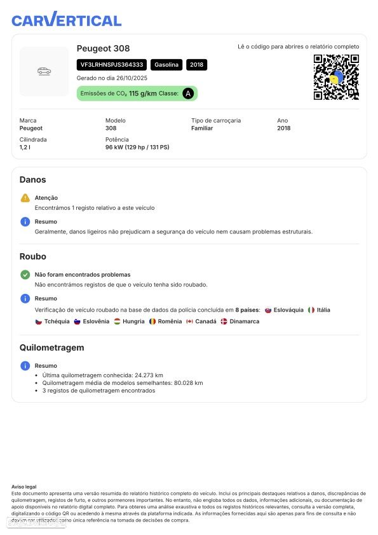Click the Dinamarca flag icon
The height and width of the screenshot is (535, 378).
pos(224,321)
